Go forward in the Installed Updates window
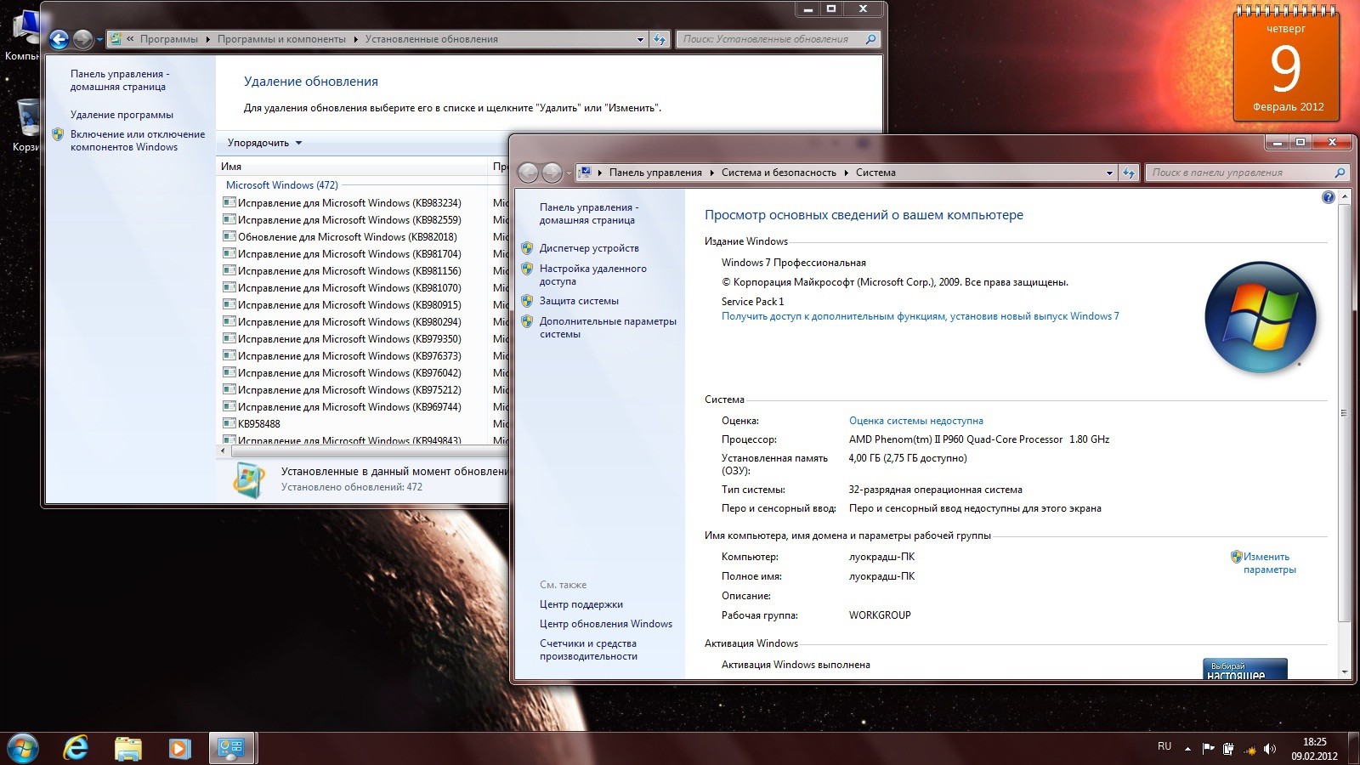Screen dimensions: 1360x765 pyautogui.click(x=82, y=39)
